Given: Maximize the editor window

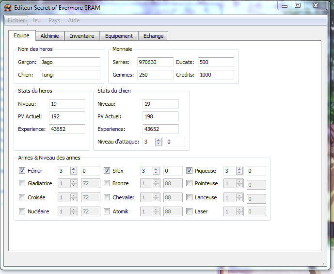Looking at the screenshot, I should click(298, 5).
